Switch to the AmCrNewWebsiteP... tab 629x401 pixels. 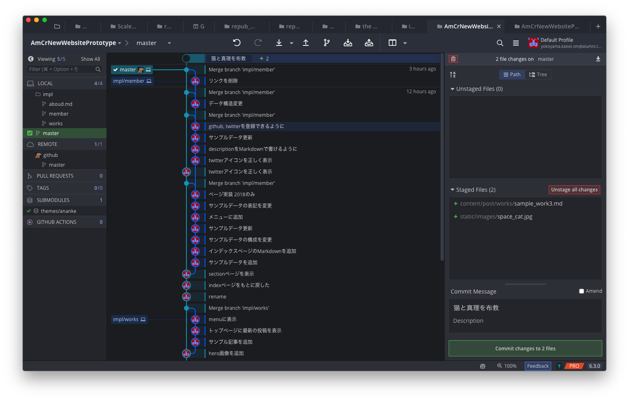pyautogui.click(x=547, y=26)
